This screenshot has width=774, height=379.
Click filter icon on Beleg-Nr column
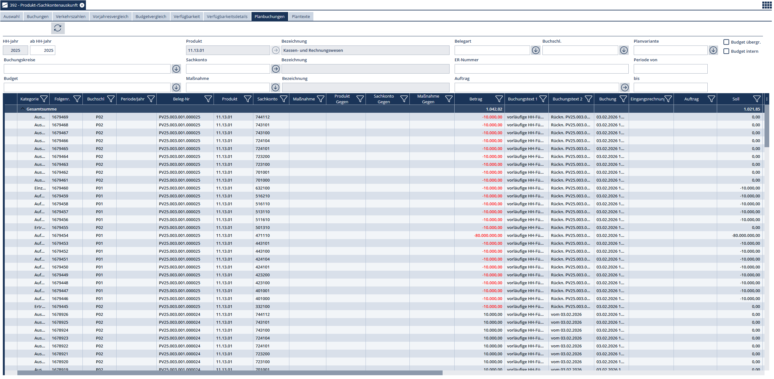(208, 99)
